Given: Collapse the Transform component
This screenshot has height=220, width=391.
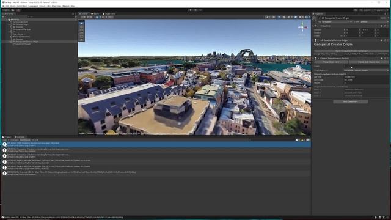Looking at the screenshot, I should pos(313,26).
